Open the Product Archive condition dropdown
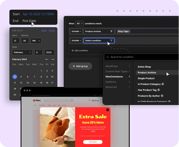The width and height of the screenshot is (179, 147). tap(99, 31)
